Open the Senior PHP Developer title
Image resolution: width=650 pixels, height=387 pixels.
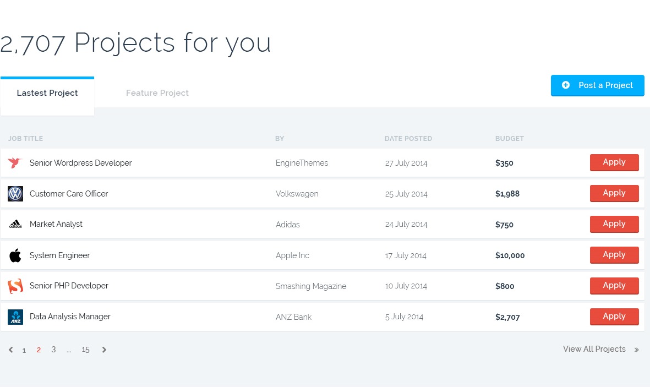69,286
